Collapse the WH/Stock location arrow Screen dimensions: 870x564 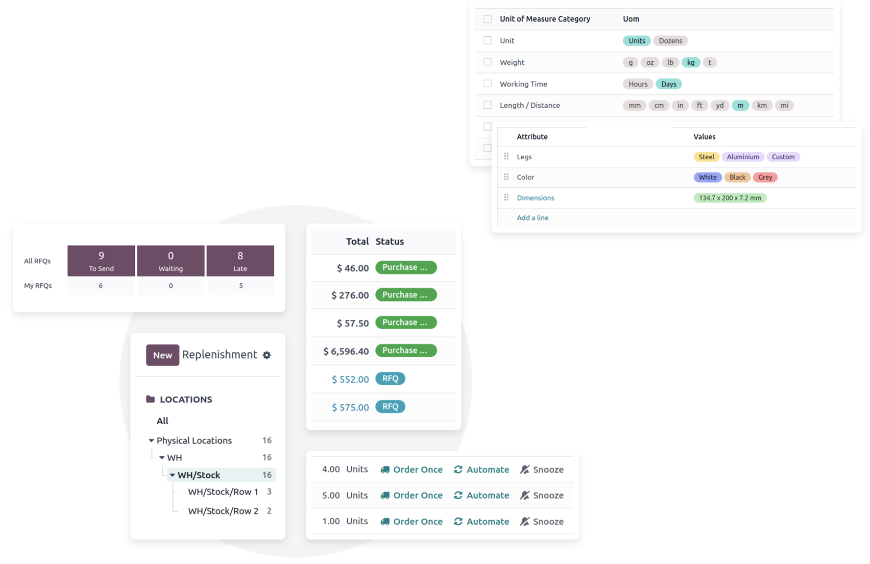point(173,475)
